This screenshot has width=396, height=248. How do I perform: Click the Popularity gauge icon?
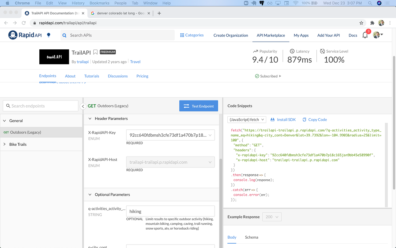tap(255, 51)
